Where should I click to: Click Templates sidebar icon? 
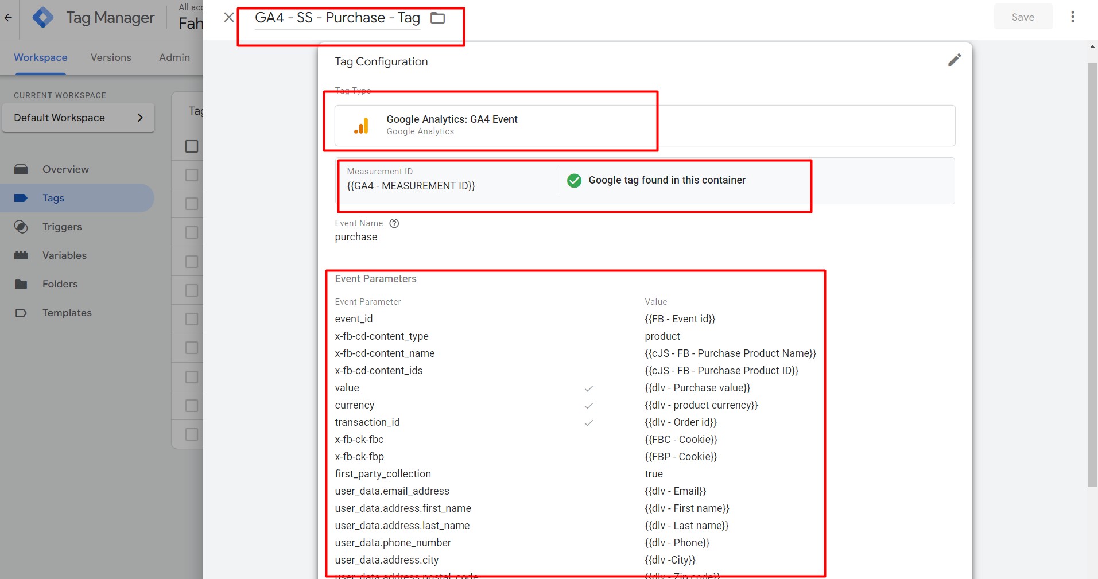[21, 313]
